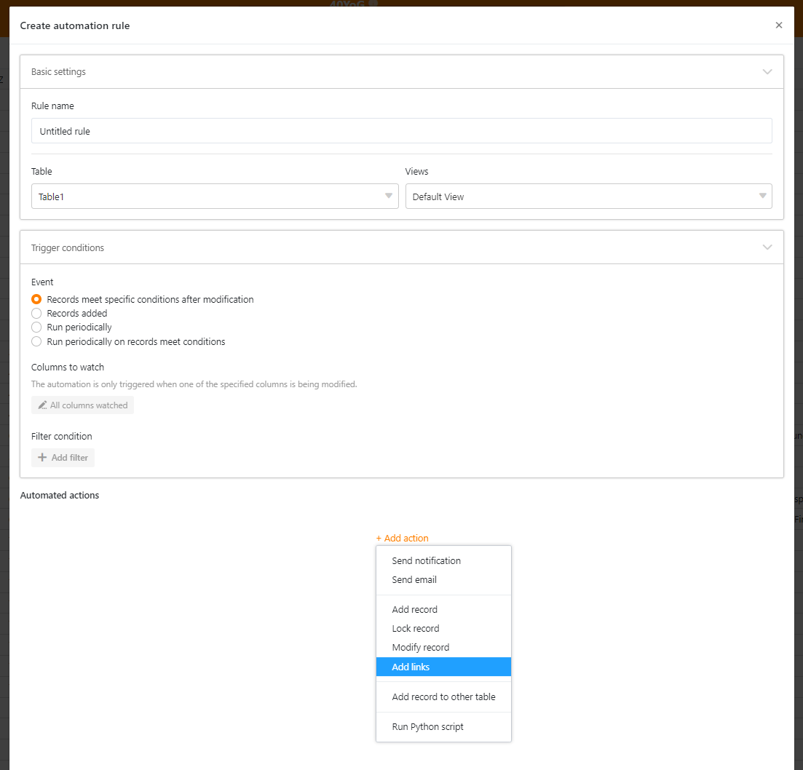Choose the Run periodically event option
The height and width of the screenshot is (770, 803).
click(36, 328)
